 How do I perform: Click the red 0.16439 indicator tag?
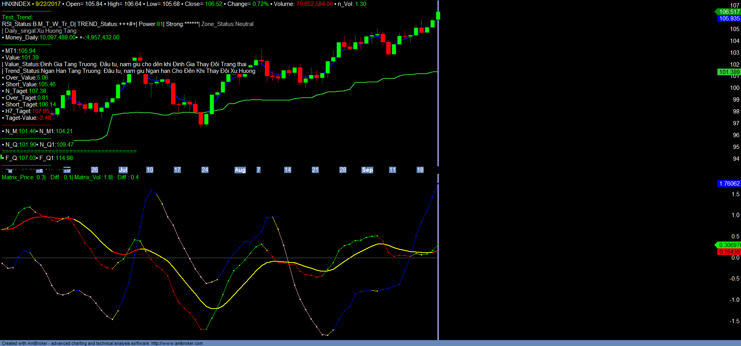tap(729, 252)
